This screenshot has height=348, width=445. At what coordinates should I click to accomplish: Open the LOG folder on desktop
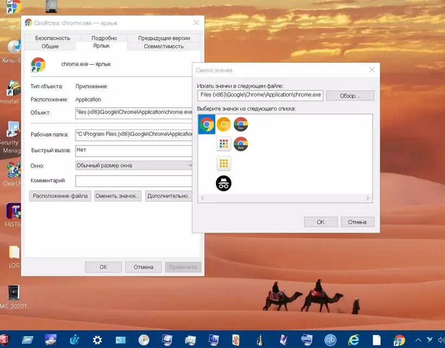14,257
